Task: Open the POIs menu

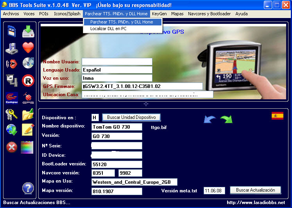Action: pyautogui.click(x=44, y=14)
